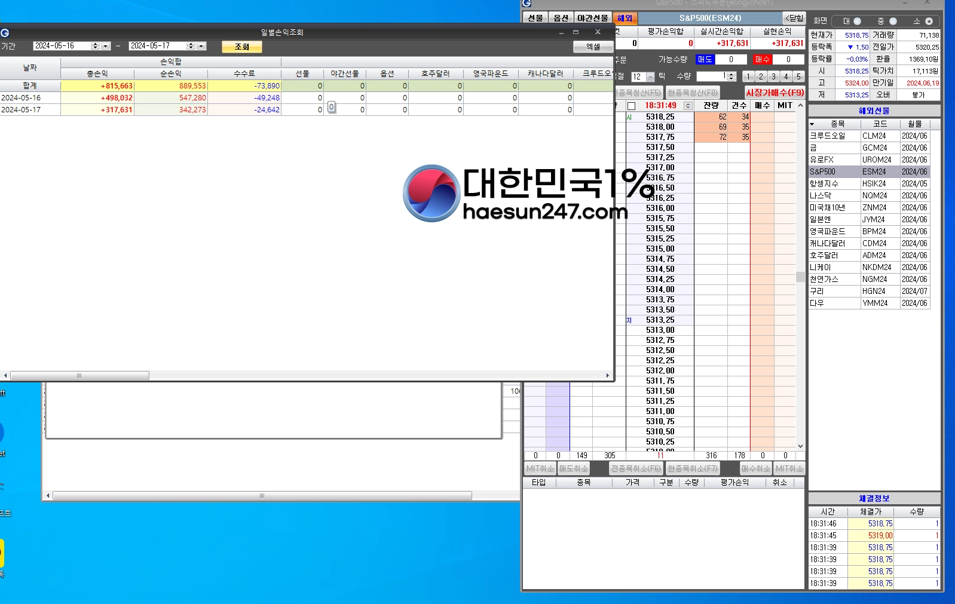Screen dimensions: 955x604
Task: Select the 소 (small) screen size radio
Action: pos(929,21)
